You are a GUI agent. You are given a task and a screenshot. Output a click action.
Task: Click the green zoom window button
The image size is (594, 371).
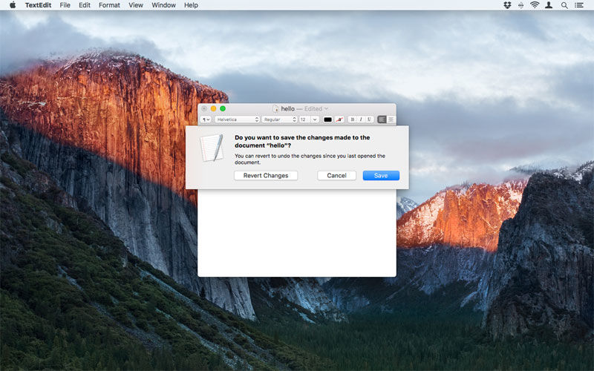pos(223,108)
